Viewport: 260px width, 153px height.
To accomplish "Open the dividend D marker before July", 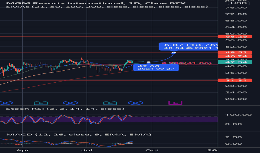I will [x=71, y=103].
